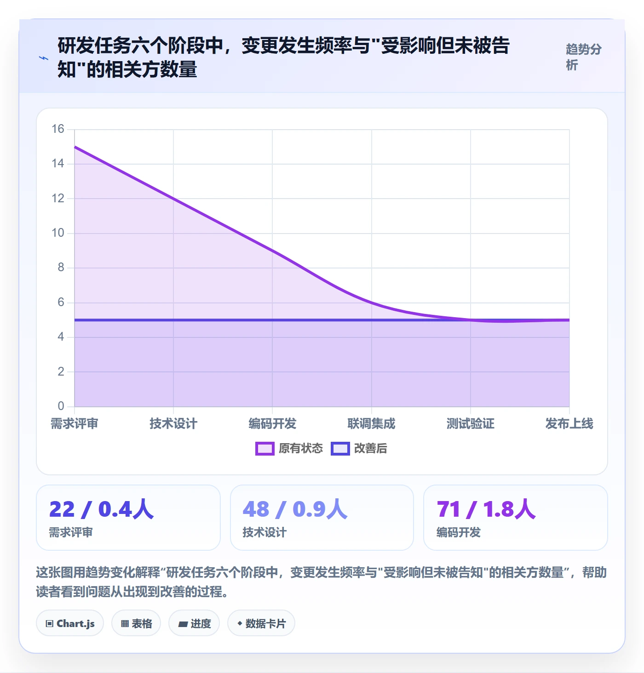The width and height of the screenshot is (644, 673).
Task: Open the 48 / 0.9人 技术设计 data card
Action: click(322, 518)
